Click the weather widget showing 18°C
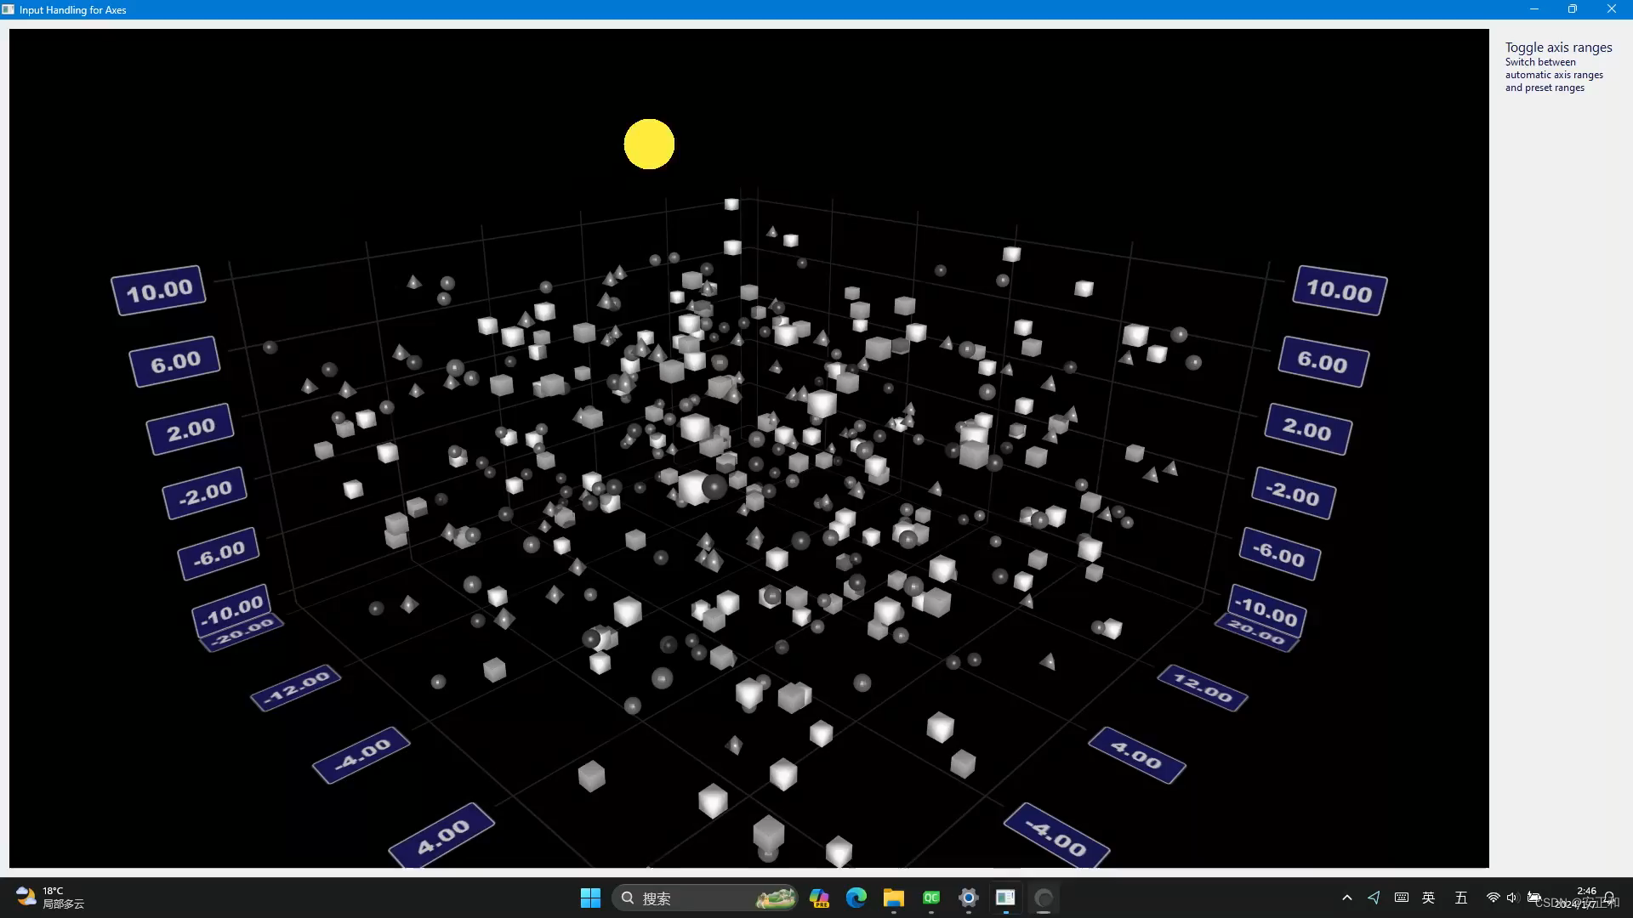This screenshot has width=1633, height=918. [51, 898]
